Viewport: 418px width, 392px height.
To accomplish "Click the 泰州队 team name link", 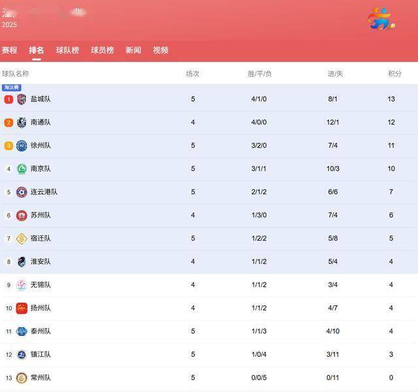I will (40, 331).
